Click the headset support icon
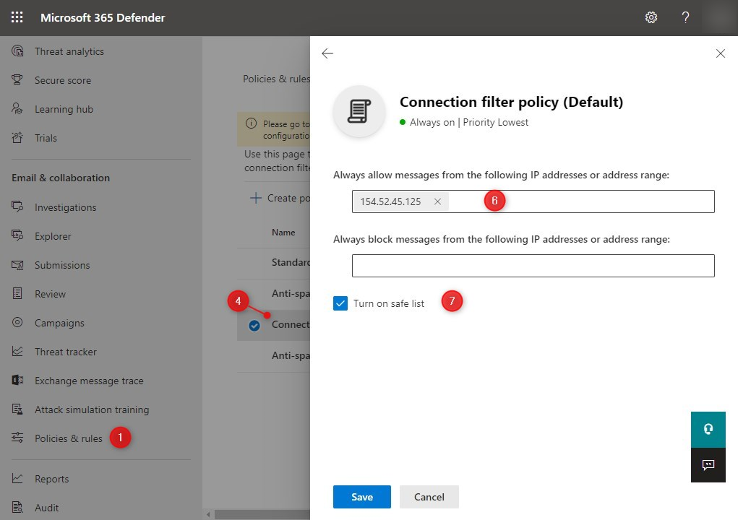This screenshot has height=520, width=738. pyautogui.click(x=708, y=429)
